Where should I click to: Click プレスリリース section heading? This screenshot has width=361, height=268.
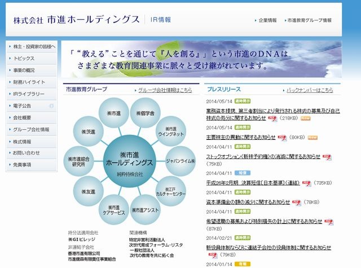[x=224, y=89]
